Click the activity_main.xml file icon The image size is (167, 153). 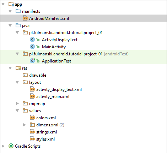pyautogui.click(x=32, y=96)
